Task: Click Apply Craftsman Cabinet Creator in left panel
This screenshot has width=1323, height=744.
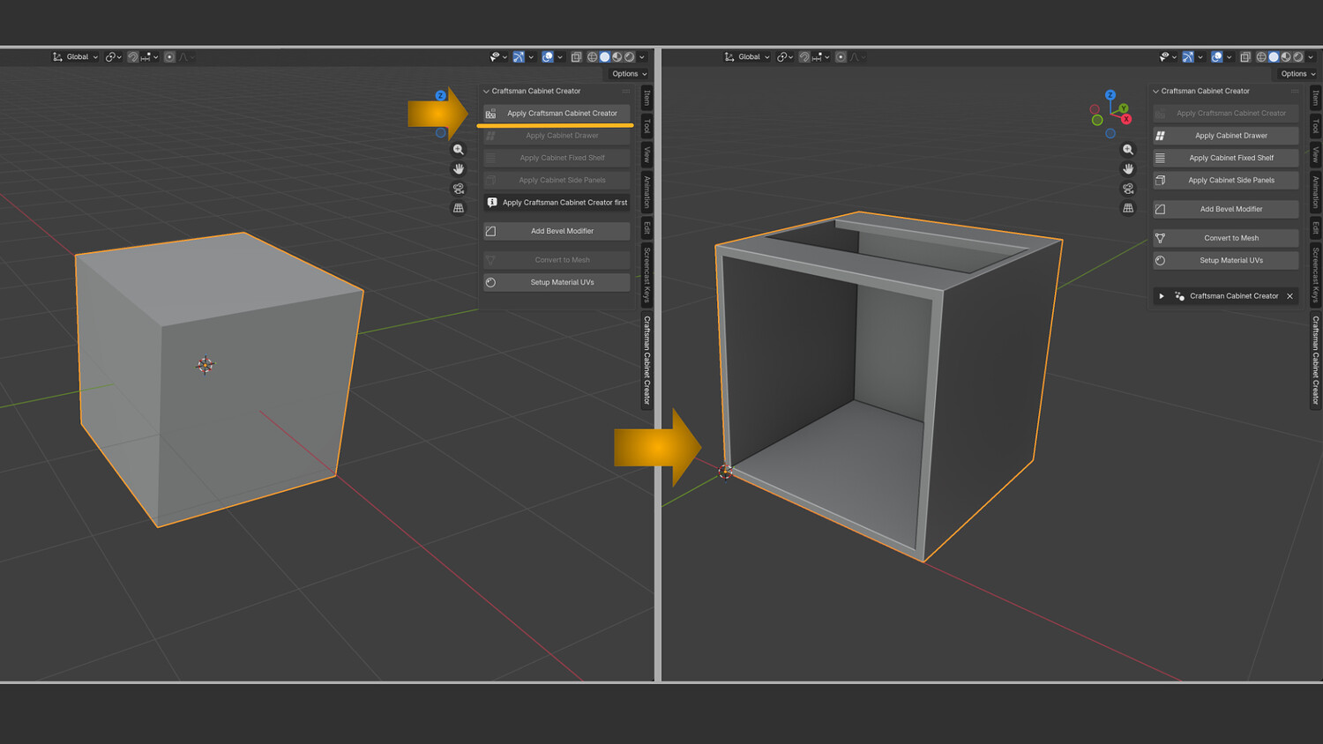Action: pos(557,114)
